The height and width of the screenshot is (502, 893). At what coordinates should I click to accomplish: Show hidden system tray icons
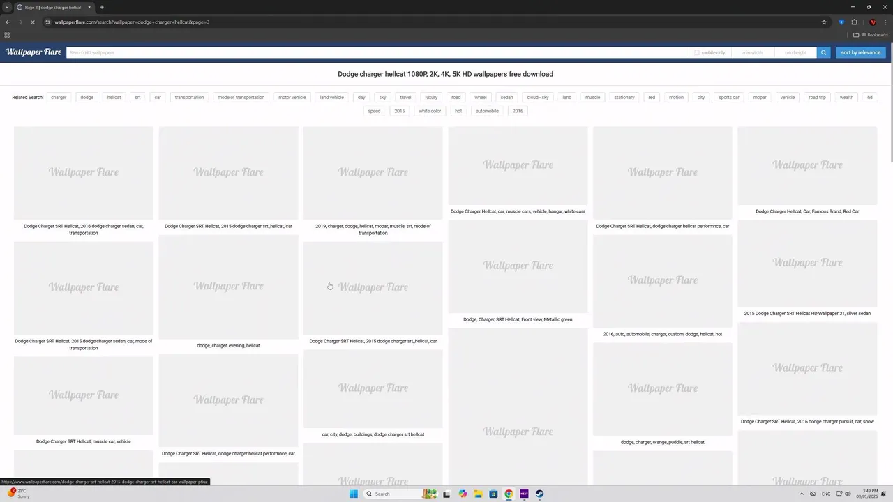pyautogui.click(x=801, y=494)
